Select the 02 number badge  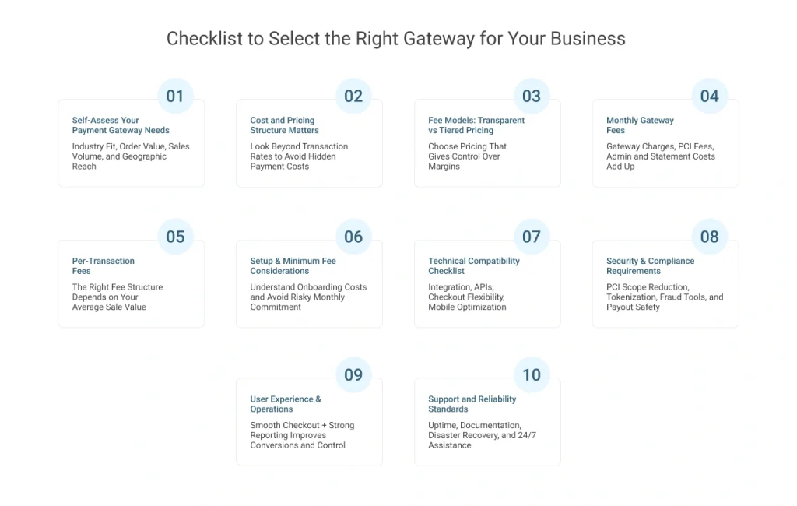[353, 97]
